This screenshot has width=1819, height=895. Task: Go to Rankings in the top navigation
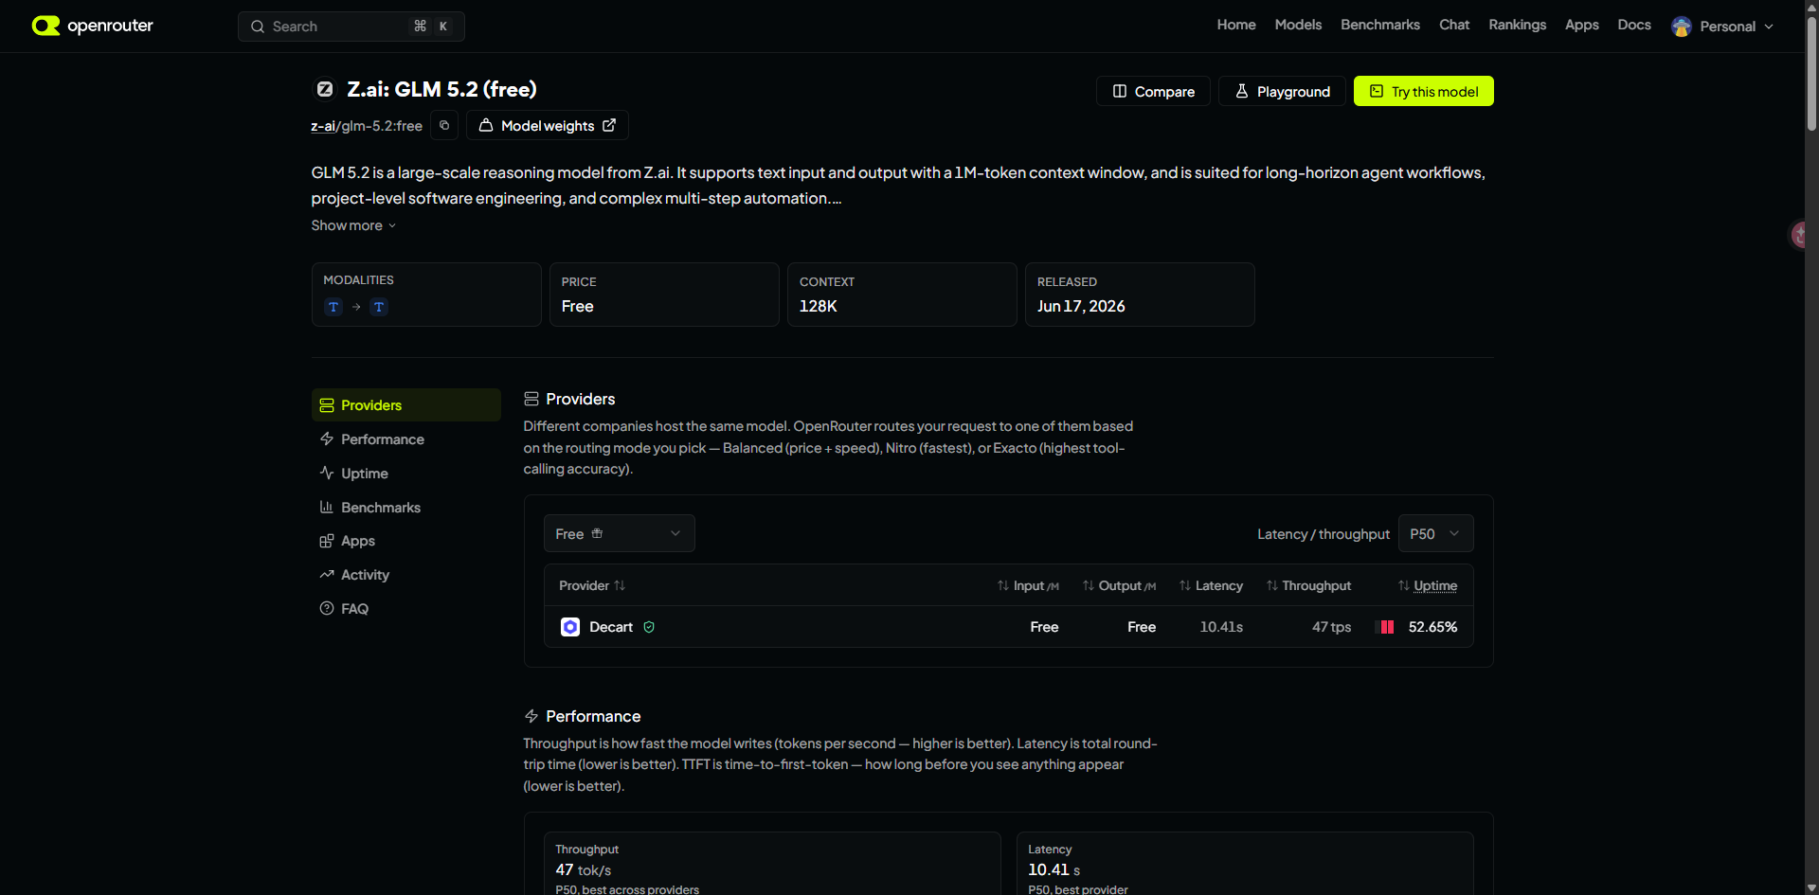[1517, 25]
